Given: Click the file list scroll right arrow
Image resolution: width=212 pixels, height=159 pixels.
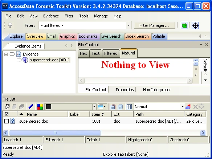Looking at the screenshot, I should 203,132.
